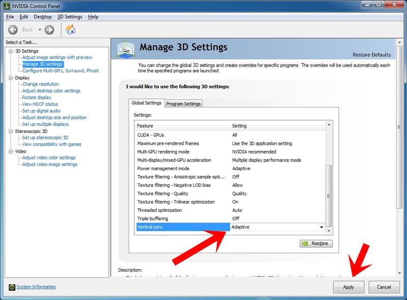Select the Vertical sync feature row
Image resolution: width=407 pixels, height=300 pixels.
click(183, 227)
